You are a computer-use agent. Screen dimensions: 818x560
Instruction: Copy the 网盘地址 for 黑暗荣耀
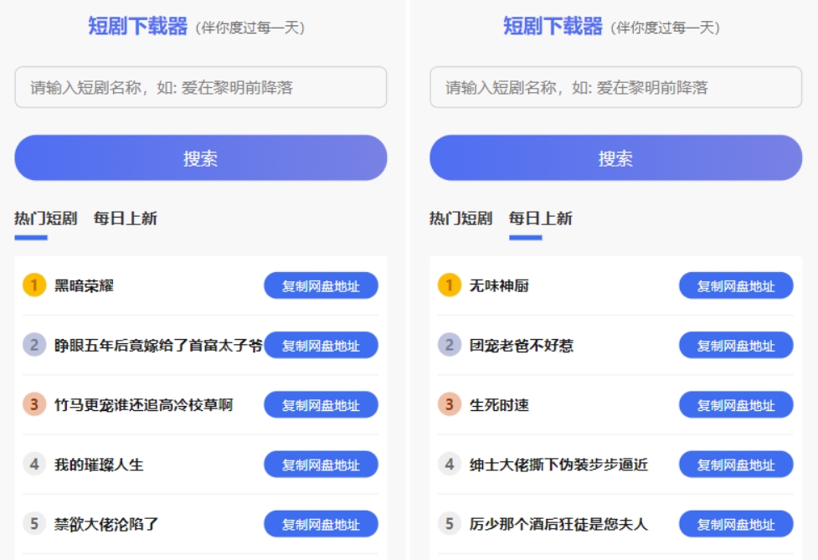pos(321,285)
